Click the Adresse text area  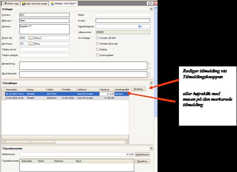click(44, 29)
